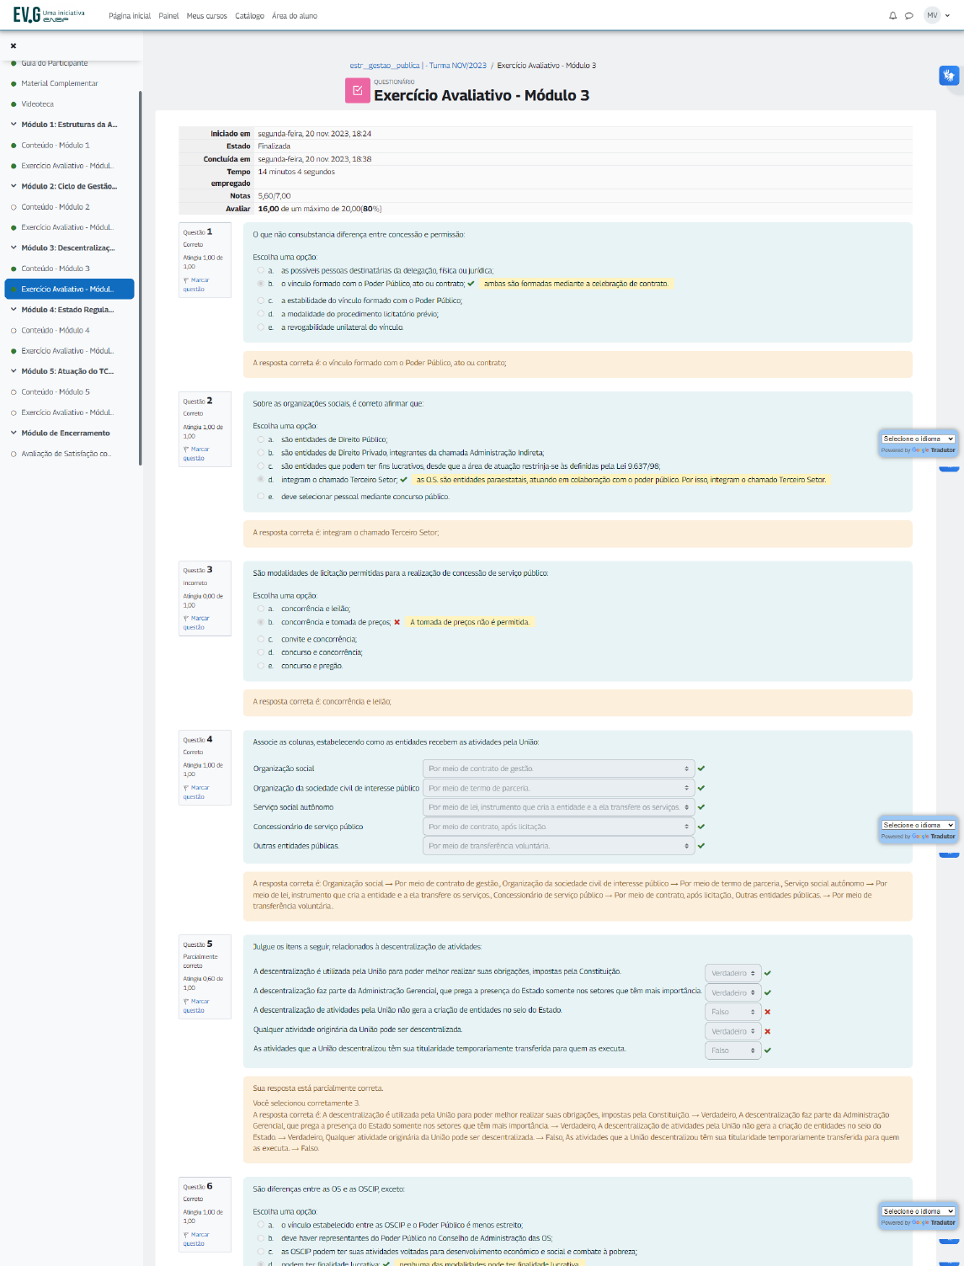The height and width of the screenshot is (1266, 964).
Task: Select option 'a' radio in question 1
Action: click(x=261, y=270)
